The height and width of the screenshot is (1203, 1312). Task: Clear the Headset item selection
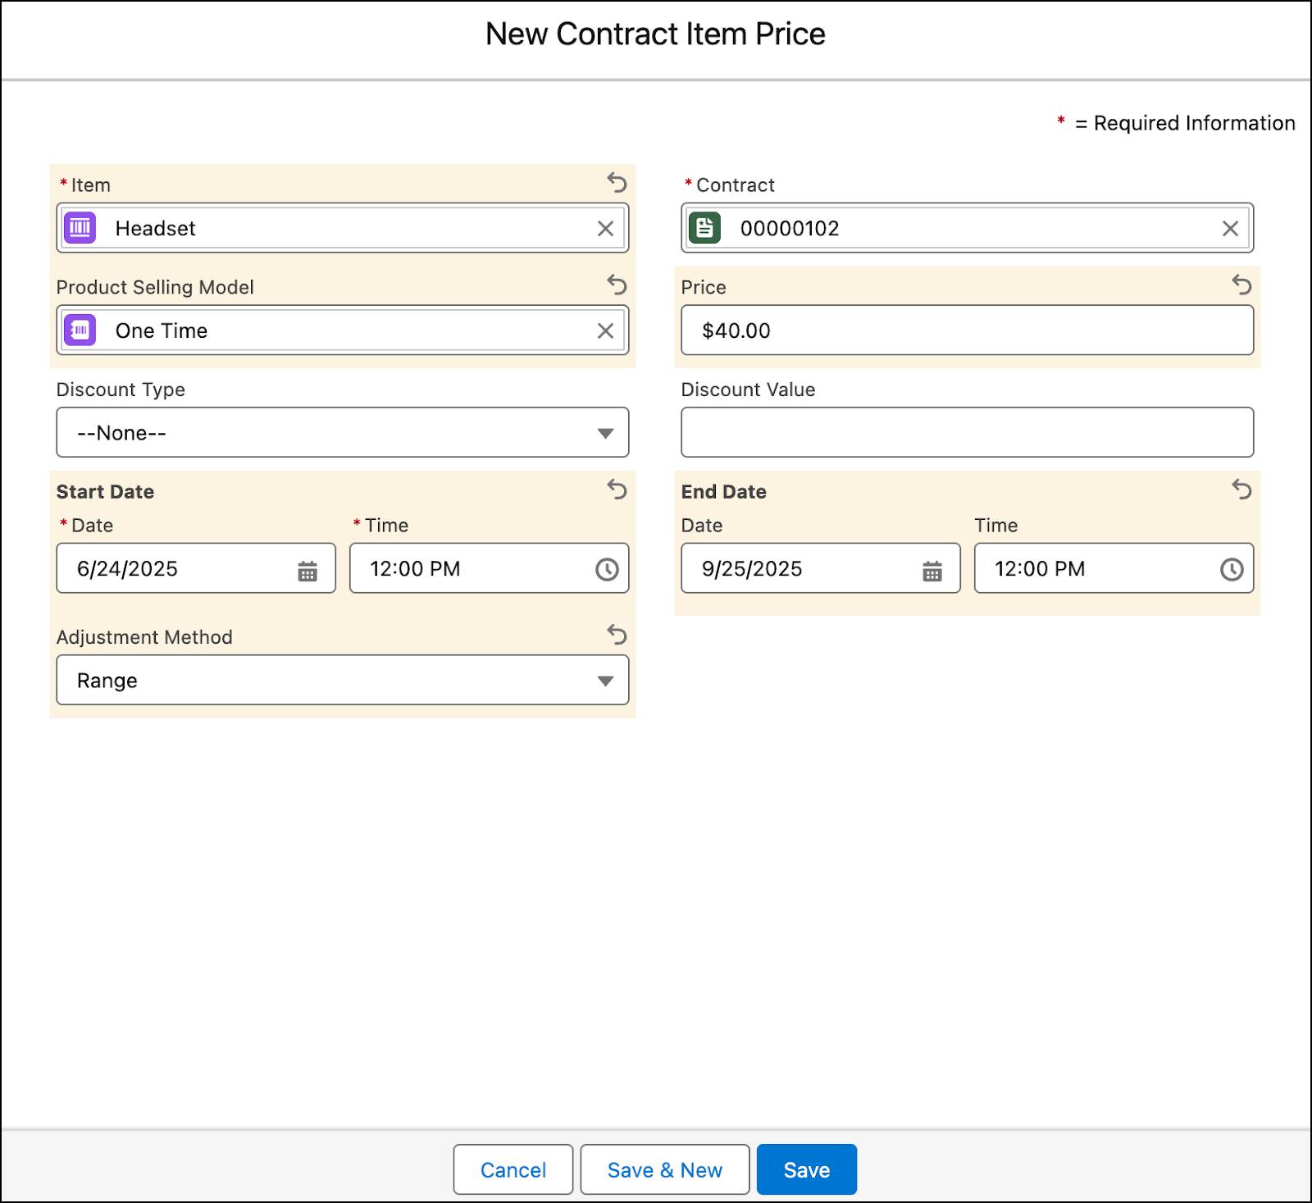click(x=605, y=229)
